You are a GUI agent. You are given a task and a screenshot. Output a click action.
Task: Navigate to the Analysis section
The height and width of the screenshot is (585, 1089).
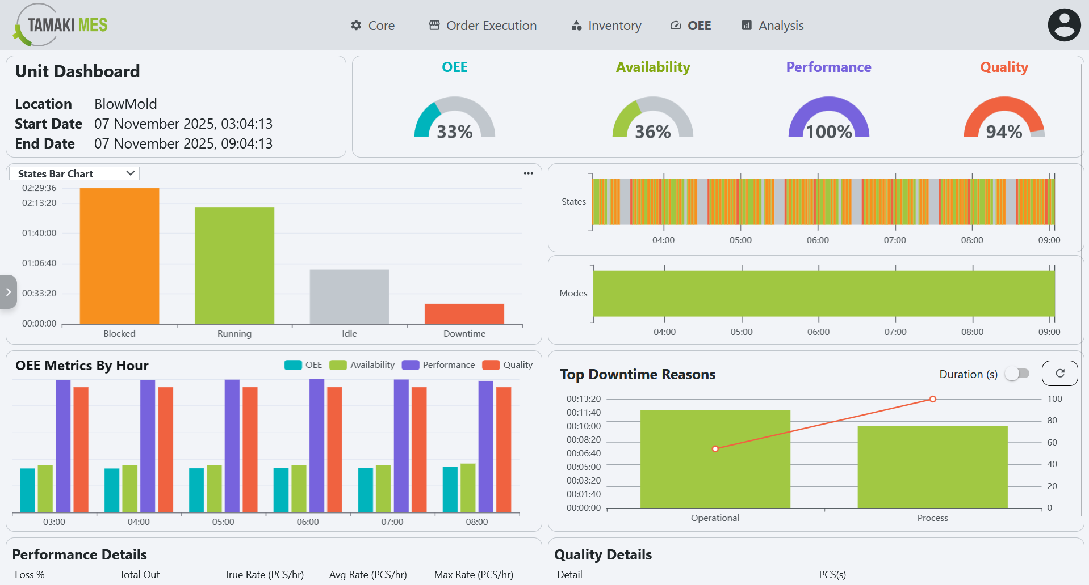(772, 25)
